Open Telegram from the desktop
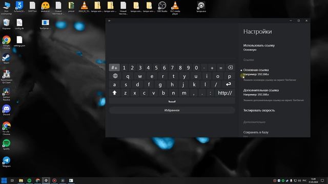 click(6, 162)
